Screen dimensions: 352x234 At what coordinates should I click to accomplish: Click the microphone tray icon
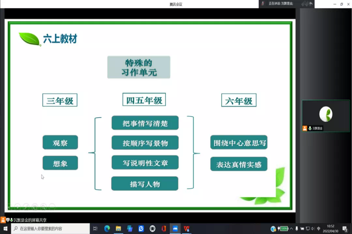coord(297,229)
